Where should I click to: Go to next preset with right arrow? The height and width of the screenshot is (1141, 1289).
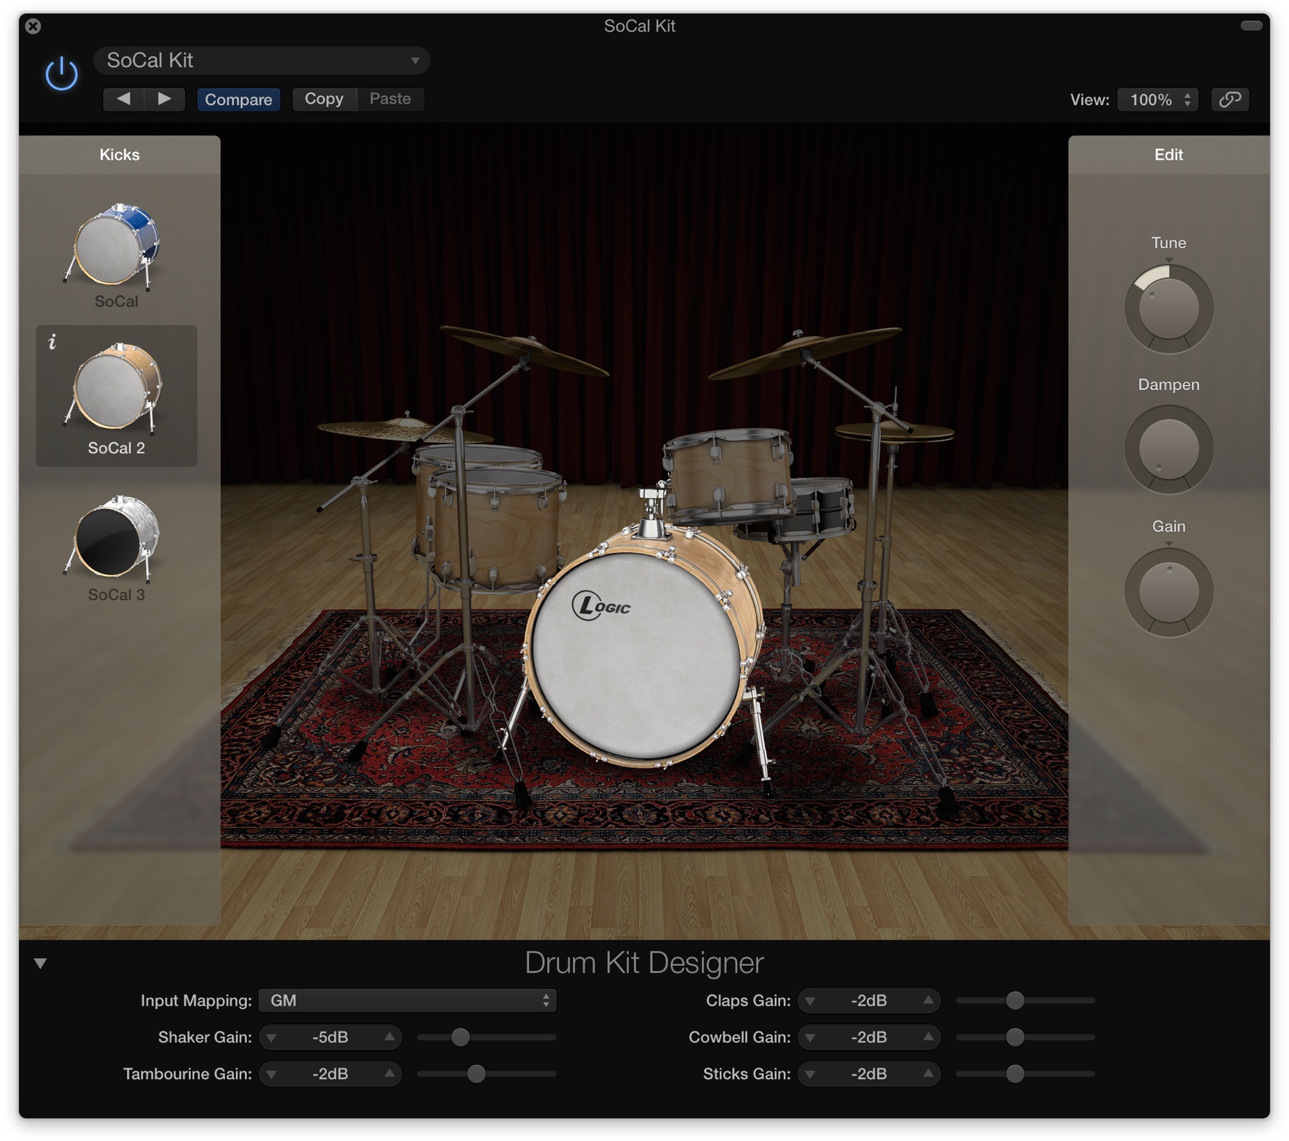(165, 99)
